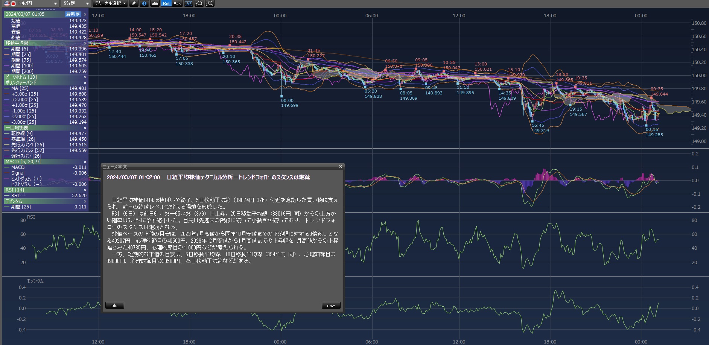
Task: Remove the Bollinger Bands indicator section
Action: click(x=85, y=83)
